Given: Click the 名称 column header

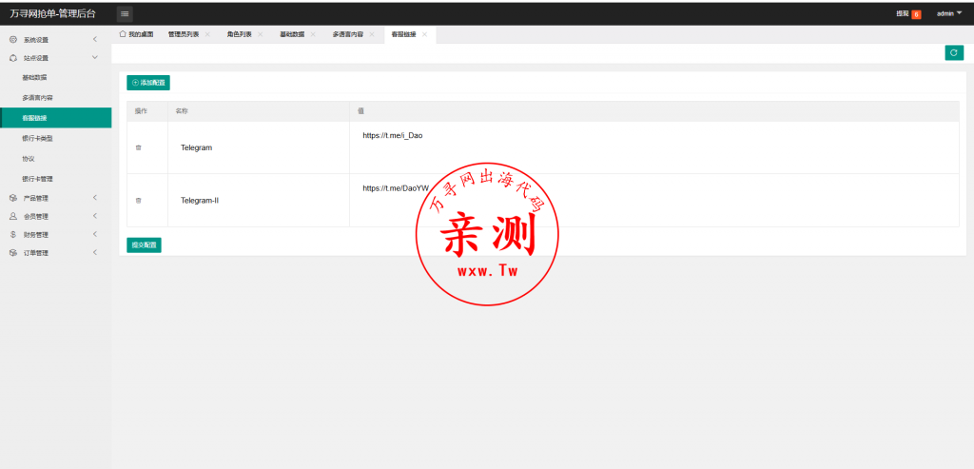Looking at the screenshot, I should 182,111.
